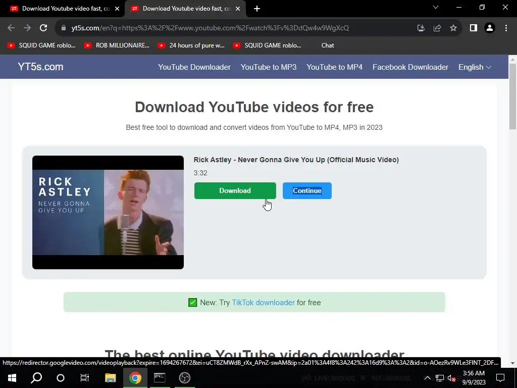Open the tab search chevron
517x388 pixels.
point(436,7)
